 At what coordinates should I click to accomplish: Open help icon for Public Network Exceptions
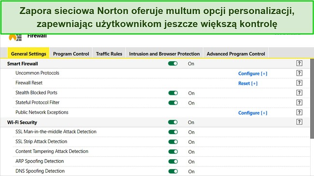tap(299, 112)
